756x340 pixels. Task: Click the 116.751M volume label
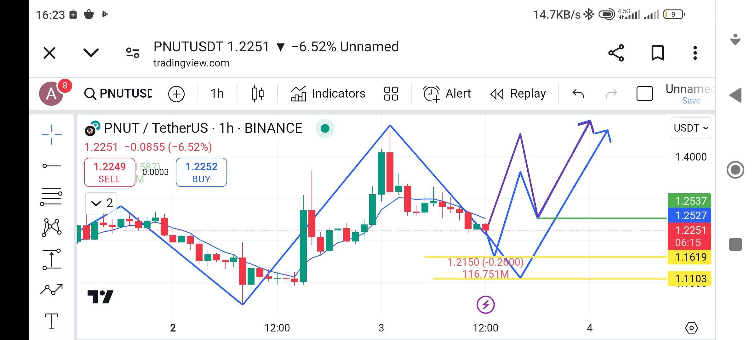coord(485,274)
